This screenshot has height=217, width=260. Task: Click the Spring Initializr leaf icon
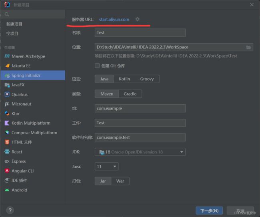tap(7, 76)
